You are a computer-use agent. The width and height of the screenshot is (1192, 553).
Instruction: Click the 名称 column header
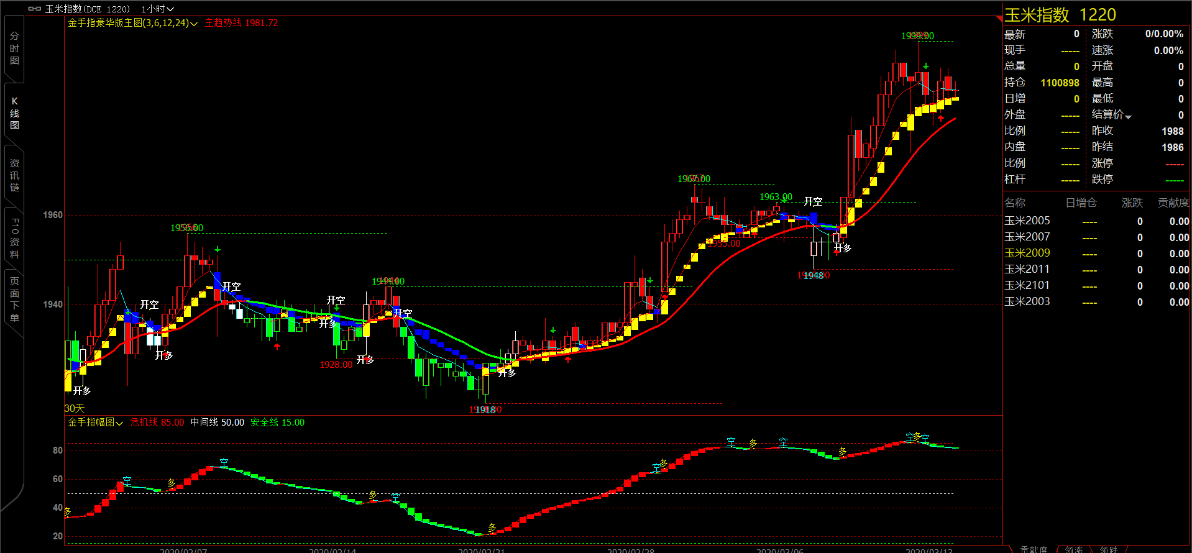1015,203
